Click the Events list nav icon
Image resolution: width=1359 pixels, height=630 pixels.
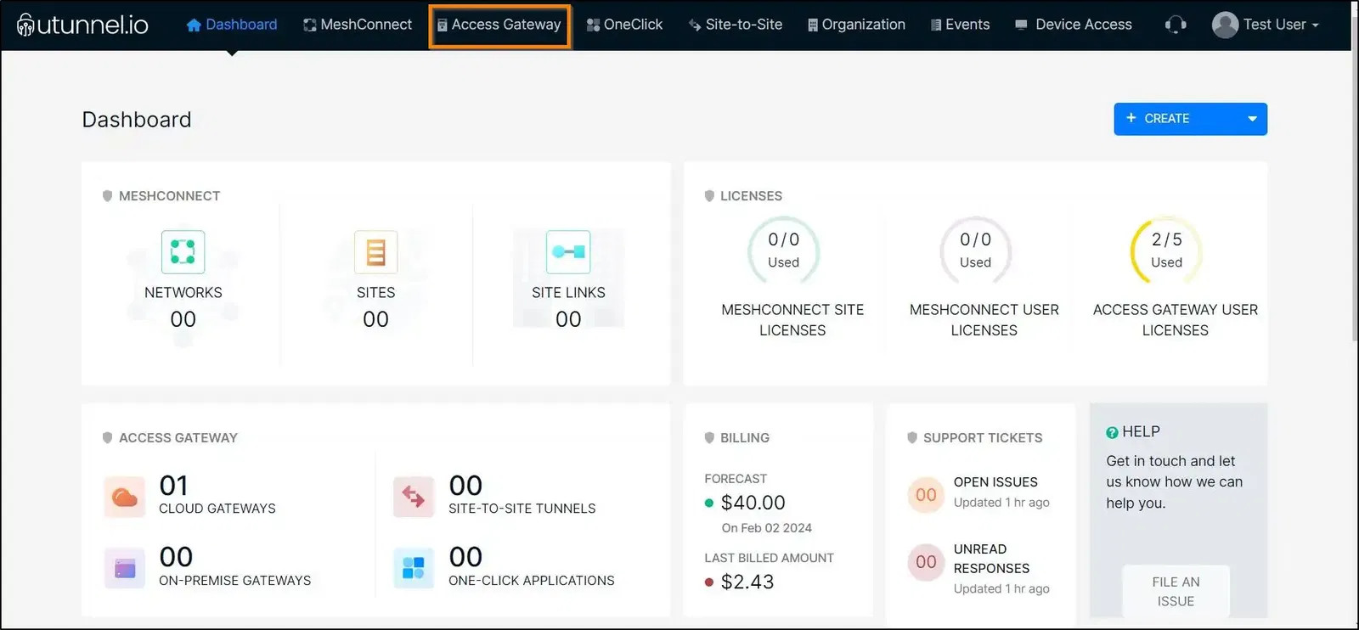(x=936, y=25)
